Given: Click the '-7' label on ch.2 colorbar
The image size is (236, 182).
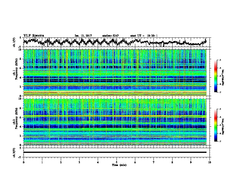Looking at the screenshot, I should point(220,141).
